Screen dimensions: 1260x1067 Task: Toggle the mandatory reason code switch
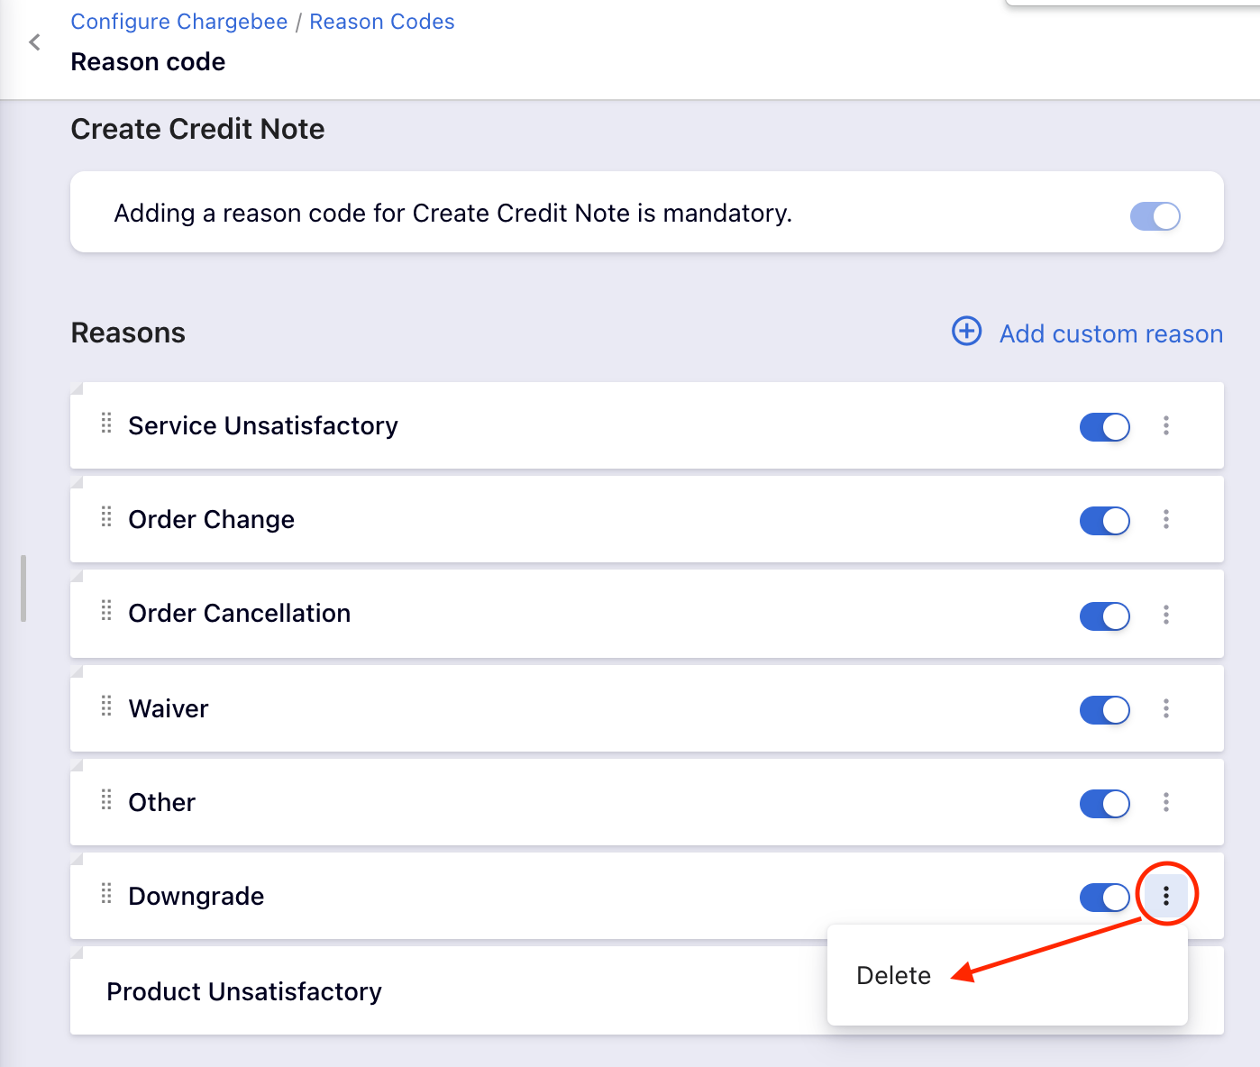tap(1155, 216)
